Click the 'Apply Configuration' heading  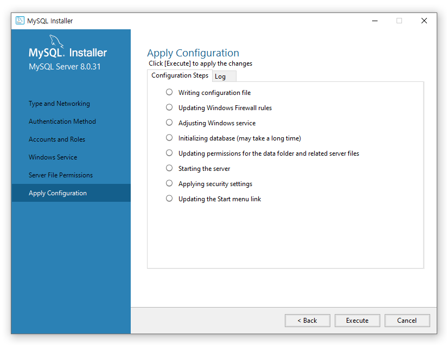point(193,53)
